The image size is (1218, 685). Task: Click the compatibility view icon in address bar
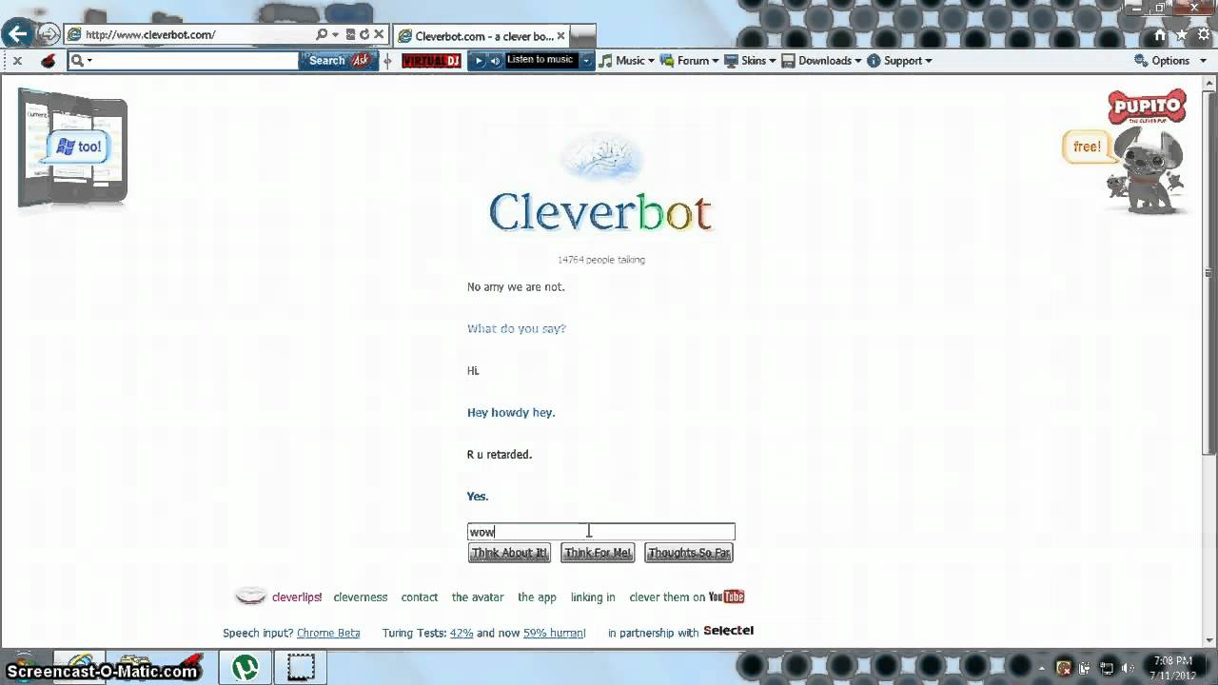coord(350,34)
